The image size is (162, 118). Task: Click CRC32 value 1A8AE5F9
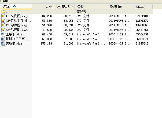click(x=142, y=21)
